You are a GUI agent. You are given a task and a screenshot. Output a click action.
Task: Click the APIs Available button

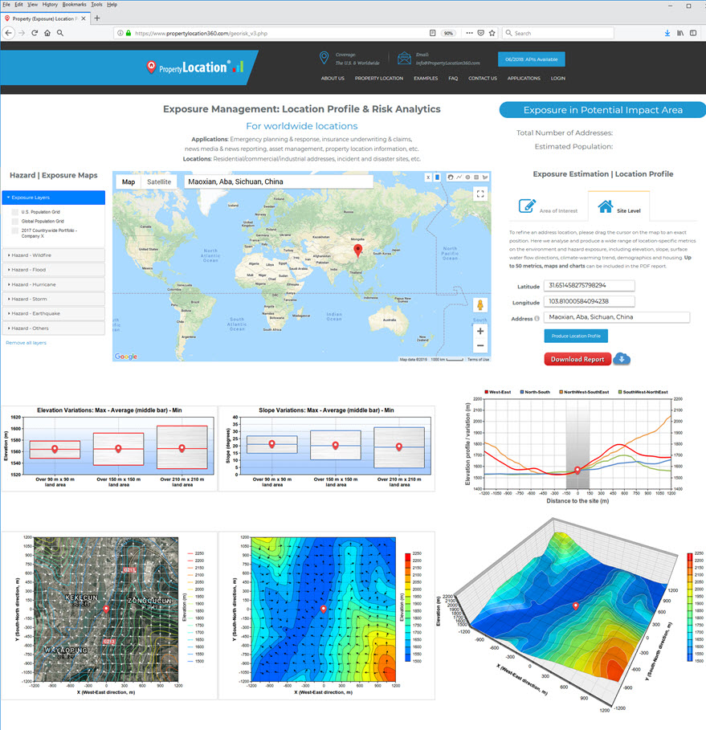[x=532, y=59]
